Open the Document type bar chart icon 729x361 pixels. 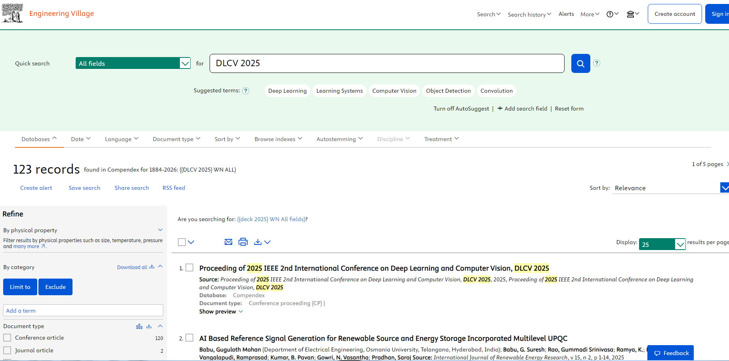pyautogui.click(x=139, y=327)
